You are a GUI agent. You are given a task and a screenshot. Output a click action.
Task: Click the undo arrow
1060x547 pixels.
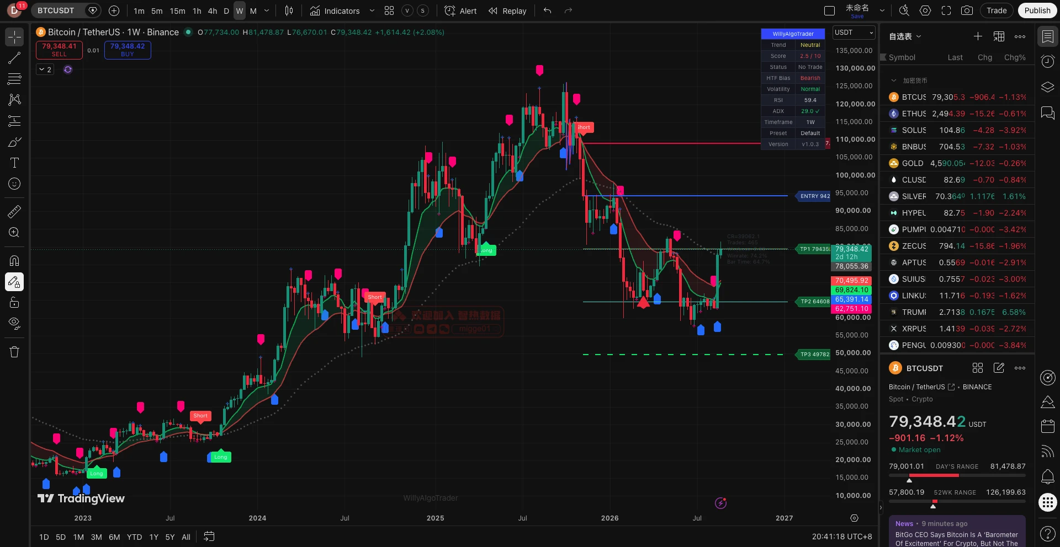[x=547, y=10]
